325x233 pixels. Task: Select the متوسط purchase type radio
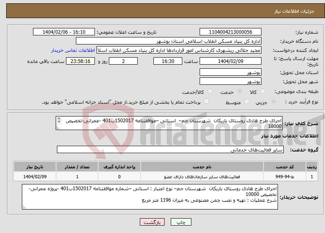(x=247, y=101)
